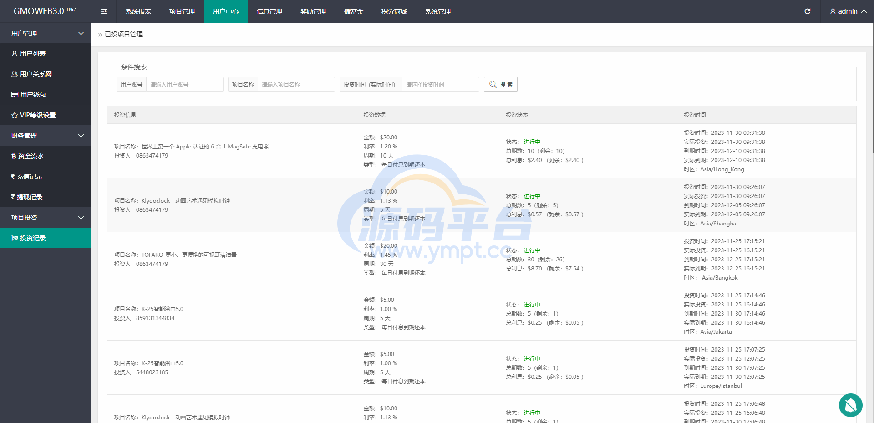Go to VIP等级设置 in sidebar

46,115
